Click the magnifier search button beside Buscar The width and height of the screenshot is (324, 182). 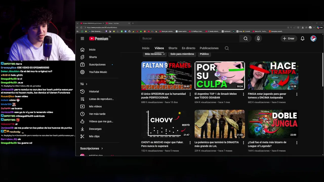(246, 38)
